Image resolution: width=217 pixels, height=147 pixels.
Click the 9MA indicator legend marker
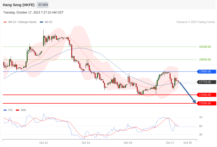click(17, 110)
